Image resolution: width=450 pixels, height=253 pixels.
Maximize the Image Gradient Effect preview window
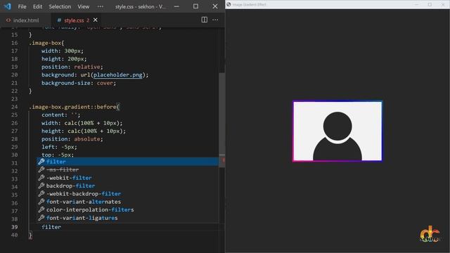click(430, 4)
